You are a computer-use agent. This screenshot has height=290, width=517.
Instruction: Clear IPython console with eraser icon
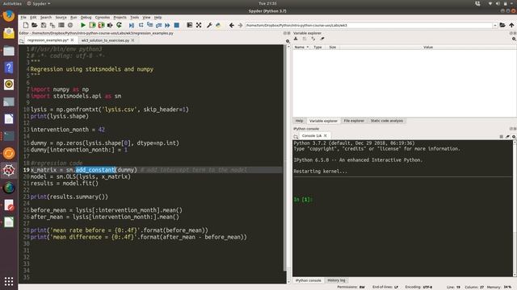pyautogui.click(x=507, y=136)
